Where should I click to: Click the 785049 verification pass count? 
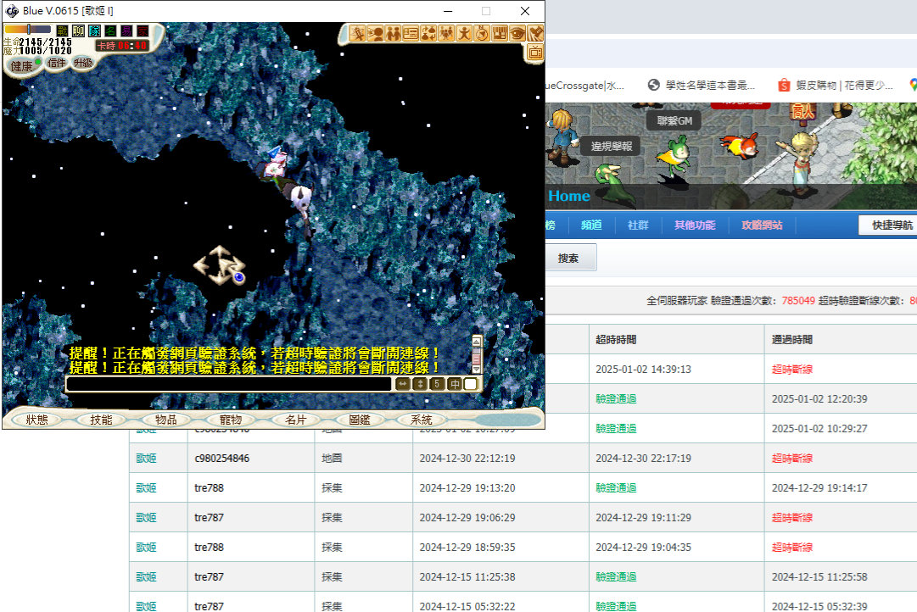pos(797,300)
